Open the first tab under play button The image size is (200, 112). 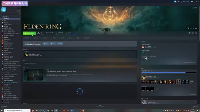[x=27, y=38]
